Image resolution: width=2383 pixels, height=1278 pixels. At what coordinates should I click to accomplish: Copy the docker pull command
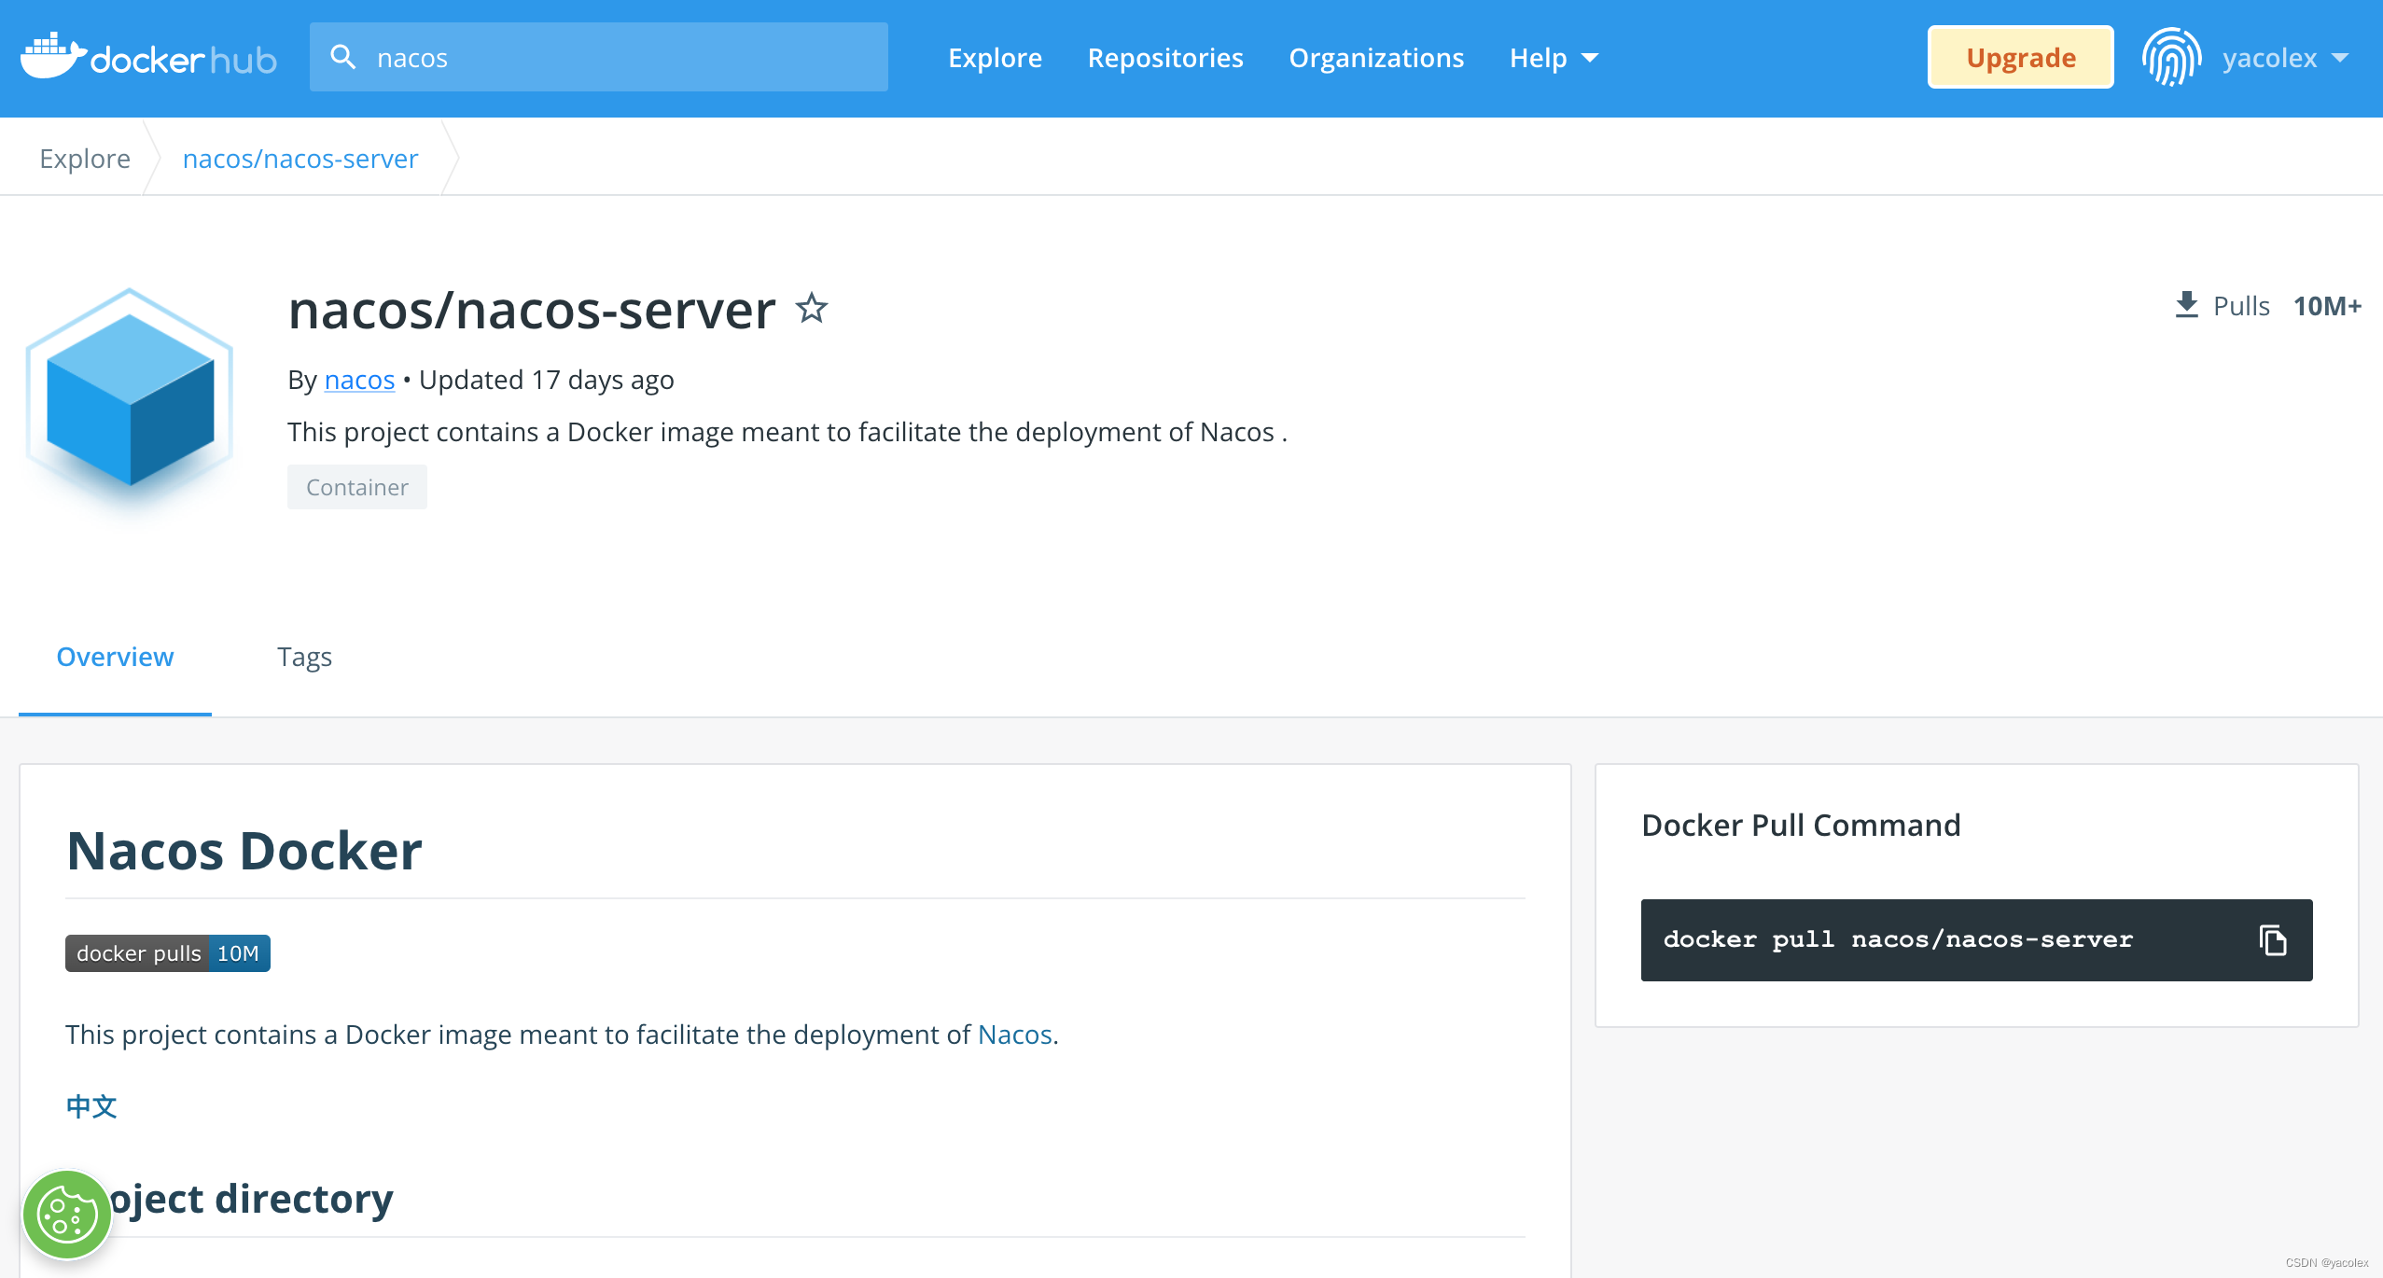2272,939
